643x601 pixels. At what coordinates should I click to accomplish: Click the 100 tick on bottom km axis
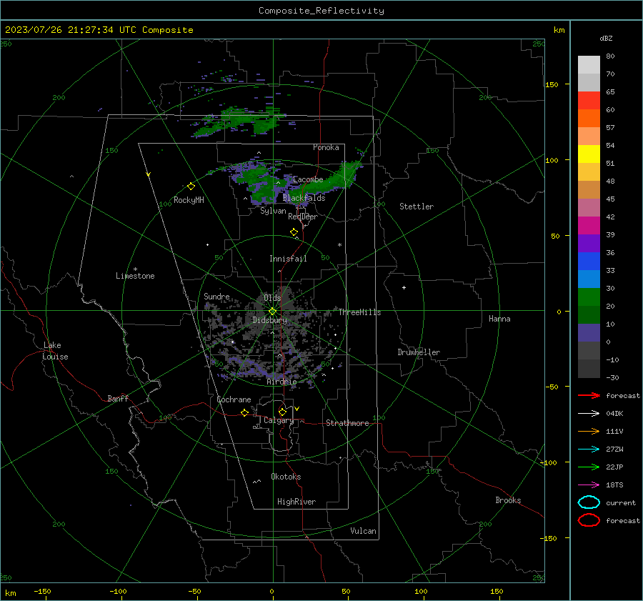pyautogui.click(x=421, y=591)
